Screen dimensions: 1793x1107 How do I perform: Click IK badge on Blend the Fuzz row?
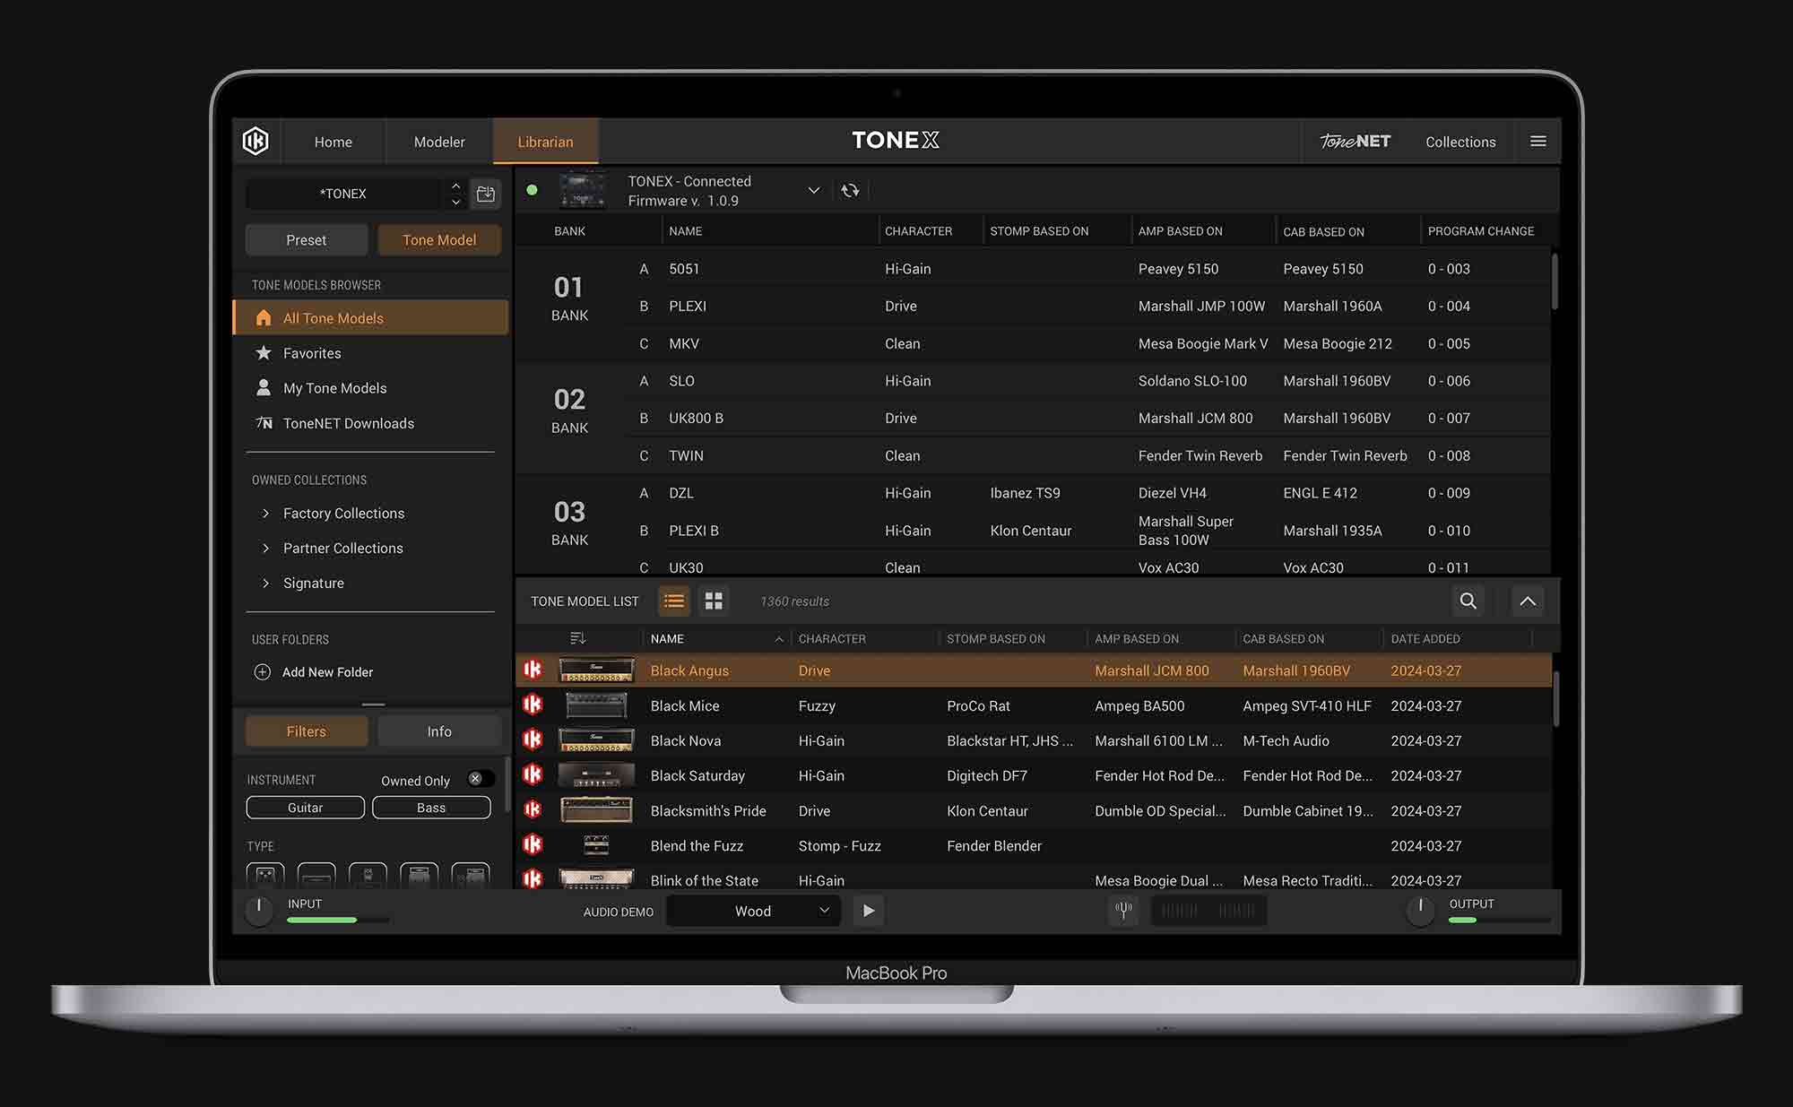pyautogui.click(x=533, y=844)
